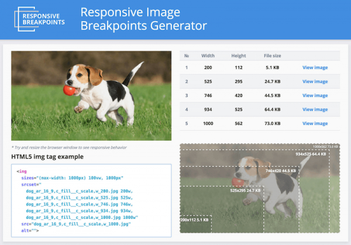351x245 pixels.
Task: Click the 73.0 KB file size cell
Action: [x=271, y=124]
